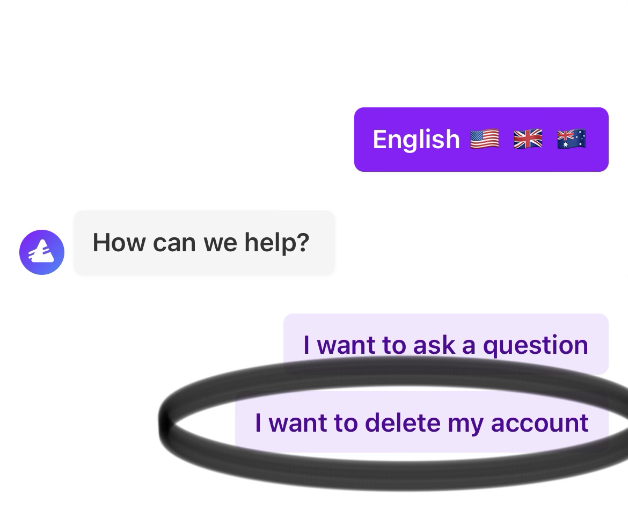Click the Australian flag emoji
This screenshot has width=628, height=524.
click(572, 139)
